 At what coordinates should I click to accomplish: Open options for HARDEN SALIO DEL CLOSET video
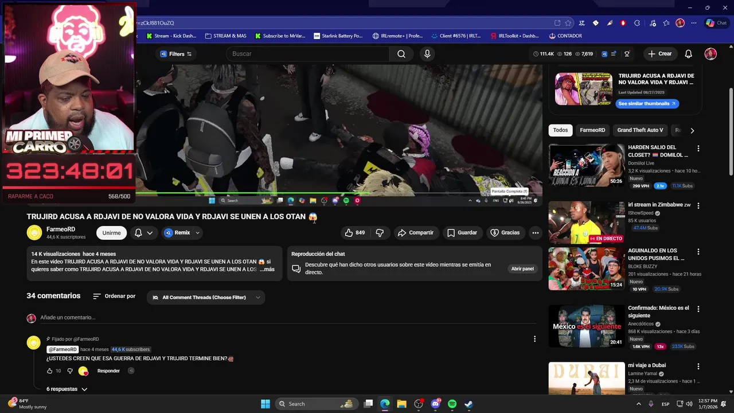pyautogui.click(x=698, y=149)
